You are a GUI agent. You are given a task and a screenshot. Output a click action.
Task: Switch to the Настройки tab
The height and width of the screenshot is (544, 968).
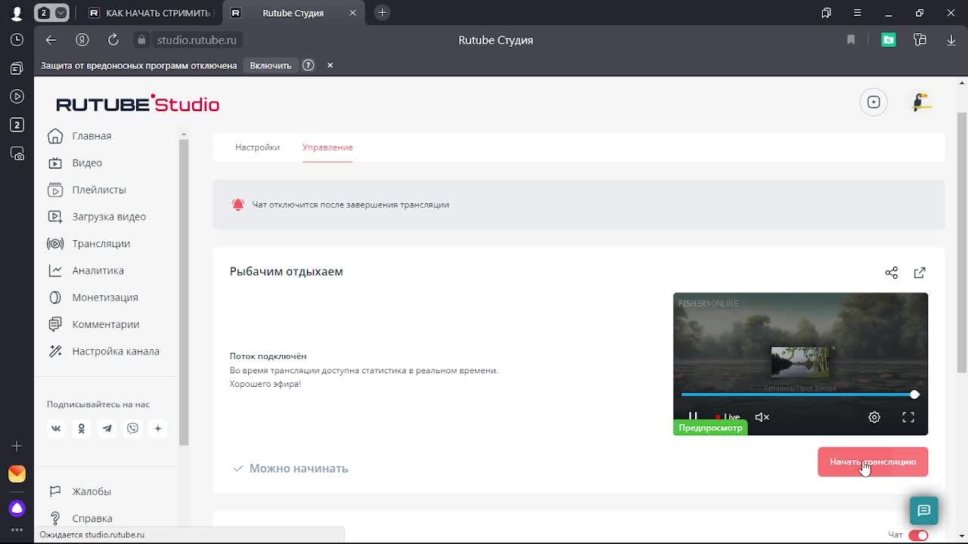pos(257,147)
